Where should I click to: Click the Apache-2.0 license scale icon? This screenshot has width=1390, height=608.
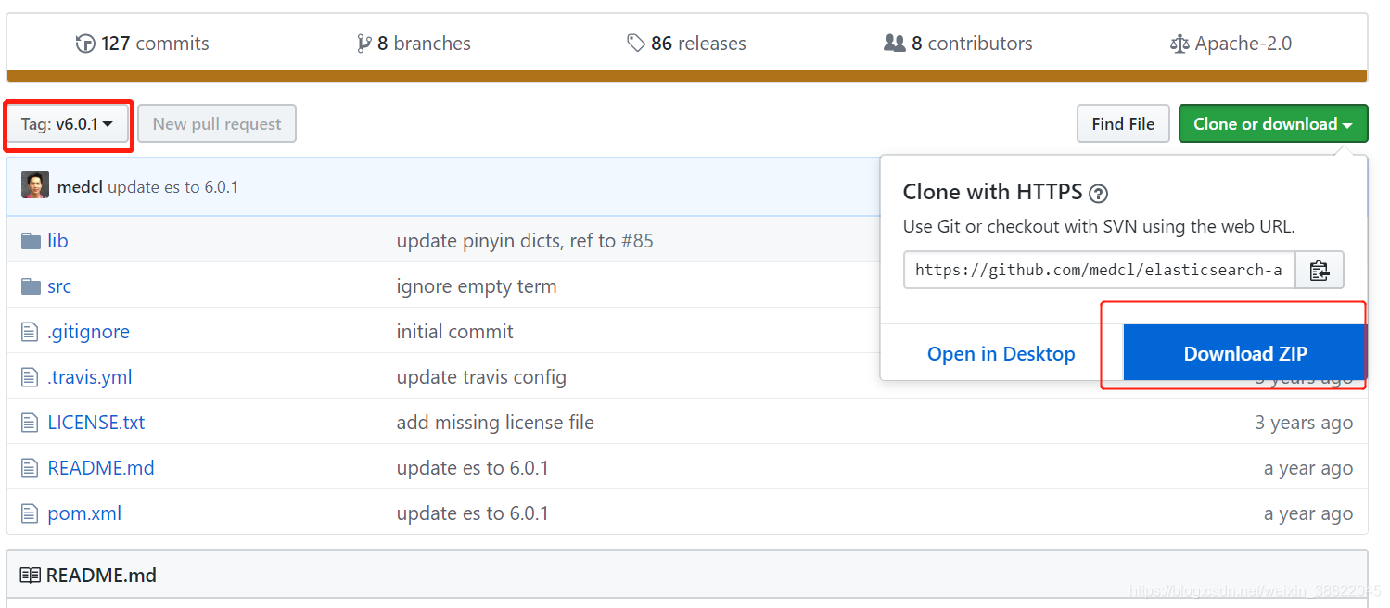(1180, 44)
